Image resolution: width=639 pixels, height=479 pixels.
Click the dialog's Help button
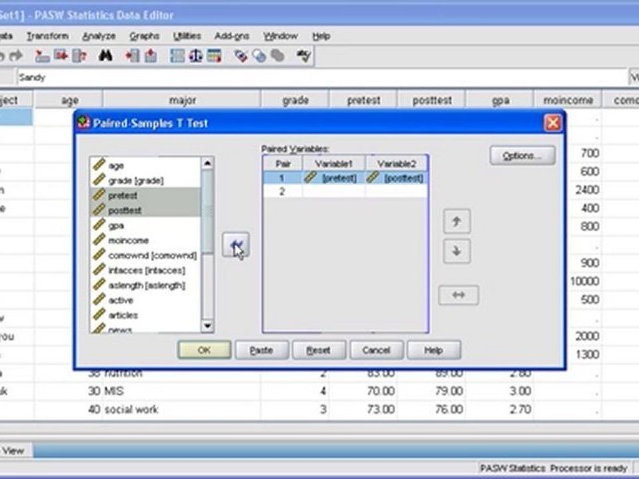click(x=433, y=350)
